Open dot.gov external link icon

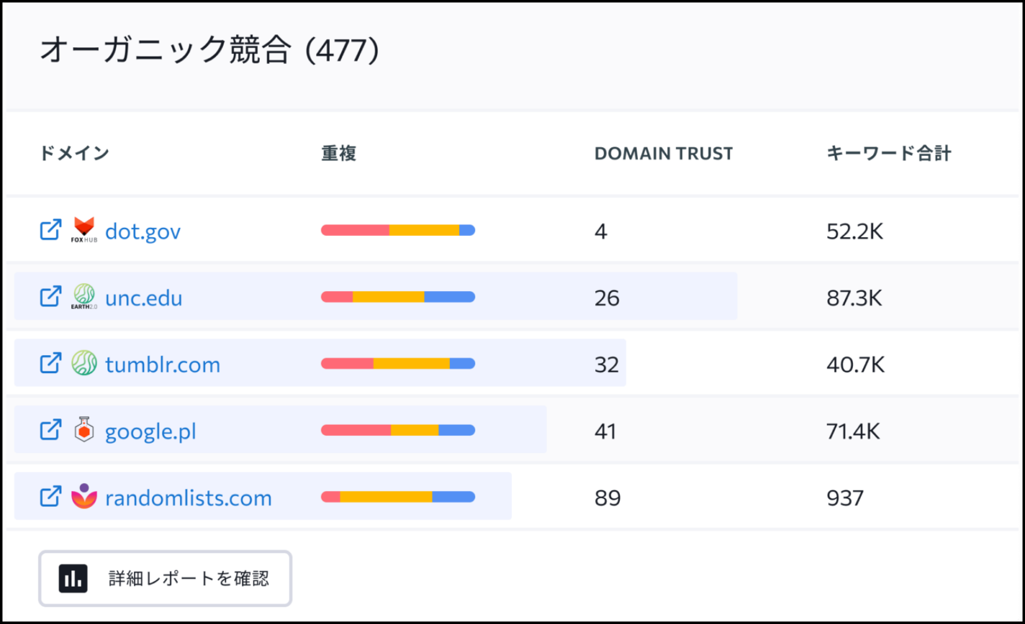click(50, 230)
